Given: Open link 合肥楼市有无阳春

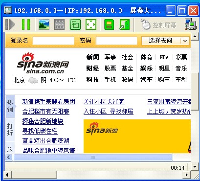Looking at the screenshot, I should tap(46, 112).
